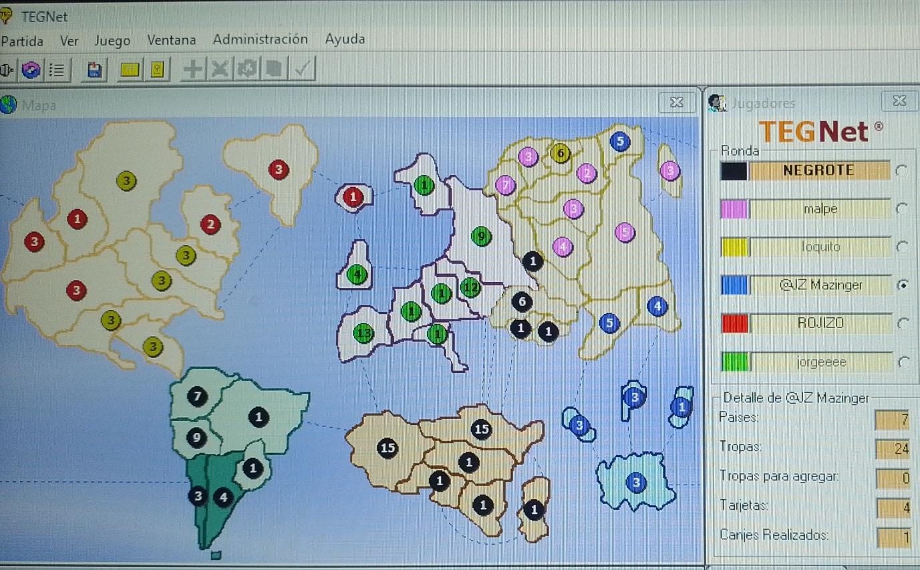Click the NEGROTE player name button

coord(819,170)
